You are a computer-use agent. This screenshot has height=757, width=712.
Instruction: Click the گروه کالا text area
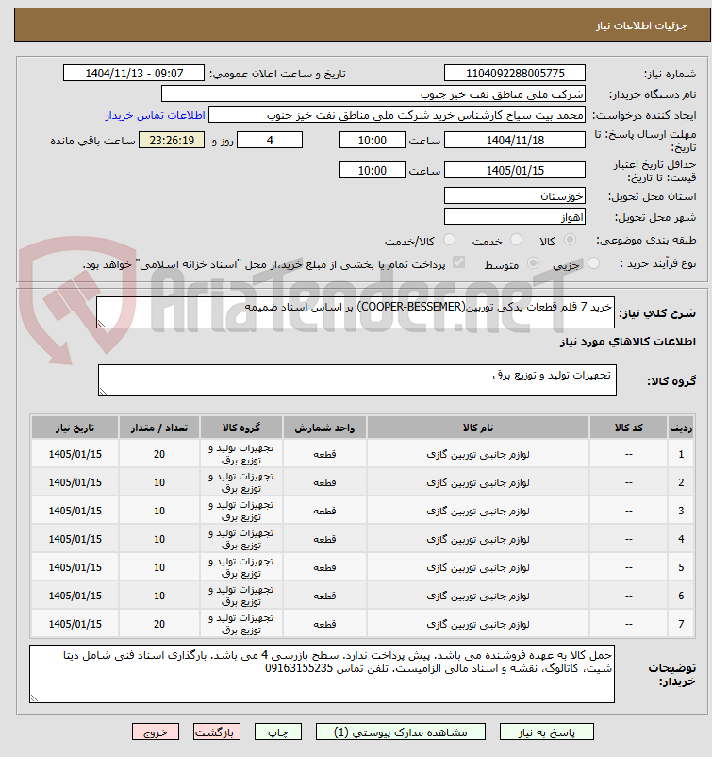pyautogui.click(x=357, y=380)
